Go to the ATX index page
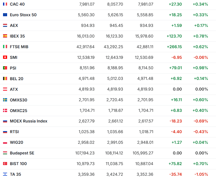 [14, 89]
